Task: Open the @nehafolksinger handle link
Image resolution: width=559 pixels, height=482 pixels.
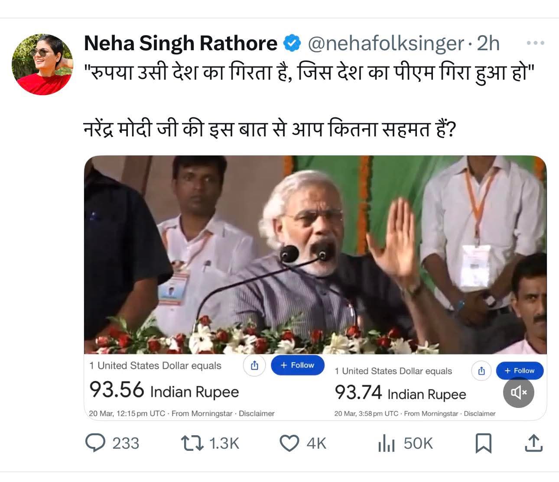Action: [386, 43]
